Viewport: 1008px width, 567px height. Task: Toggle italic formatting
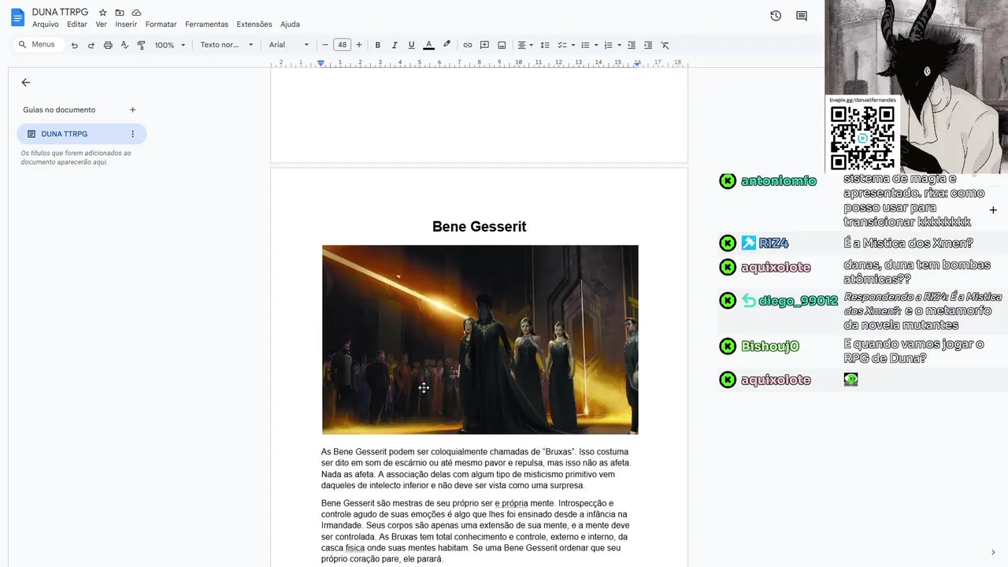click(395, 45)
